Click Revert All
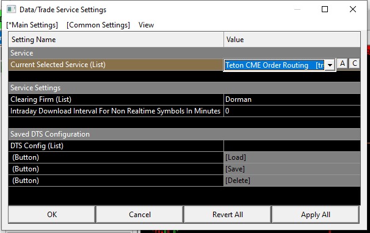370x233 pixels. (228, 214)
